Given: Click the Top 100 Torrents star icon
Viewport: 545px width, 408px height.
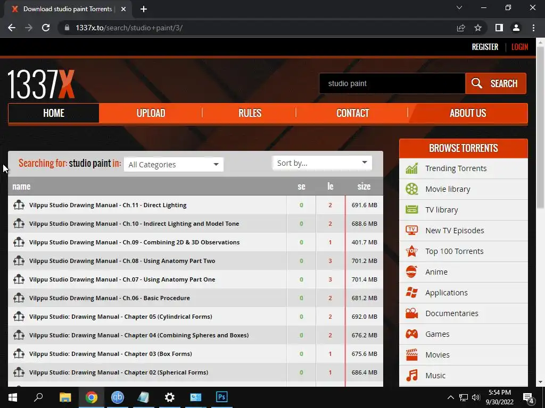Looking at the screenshot, I should point(412,251).
